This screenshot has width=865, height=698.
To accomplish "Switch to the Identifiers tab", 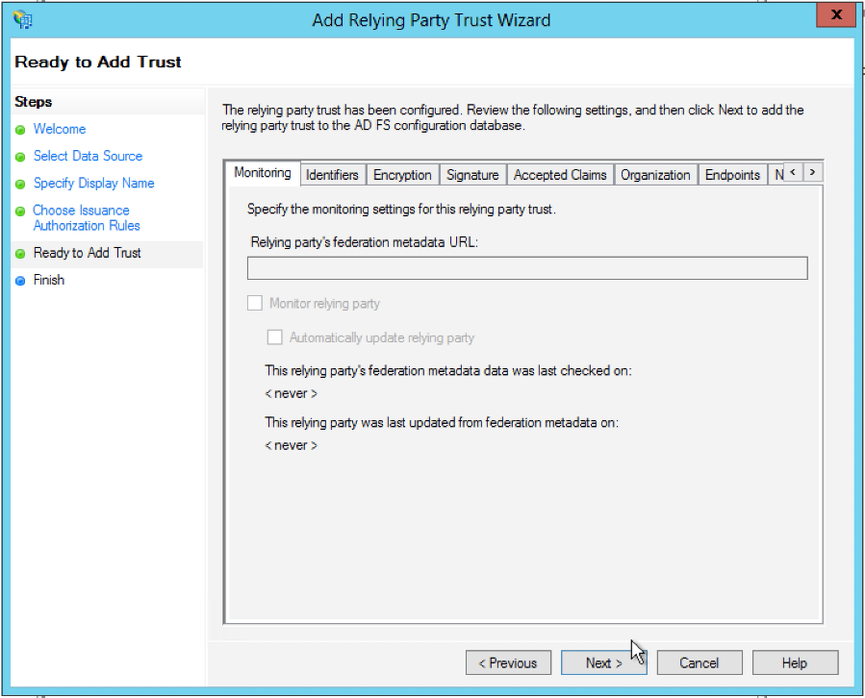I will (332, 175).
